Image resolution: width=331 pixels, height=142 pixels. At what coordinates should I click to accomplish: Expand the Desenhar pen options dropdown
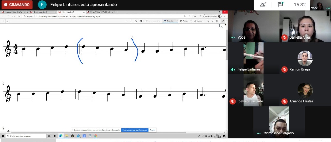pos(177,21)
